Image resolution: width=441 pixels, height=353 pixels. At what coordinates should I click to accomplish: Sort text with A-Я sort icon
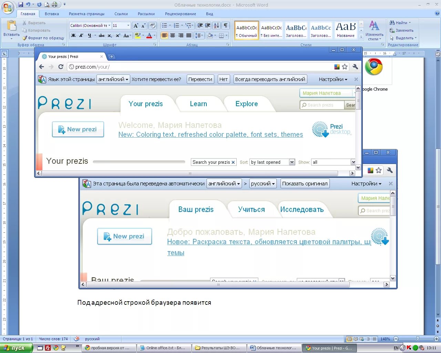pyautogui.click(x=216, y=26)
